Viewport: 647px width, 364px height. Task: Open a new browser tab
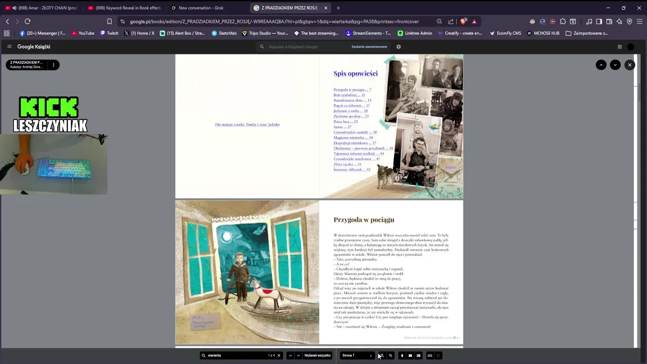[338, 8]
